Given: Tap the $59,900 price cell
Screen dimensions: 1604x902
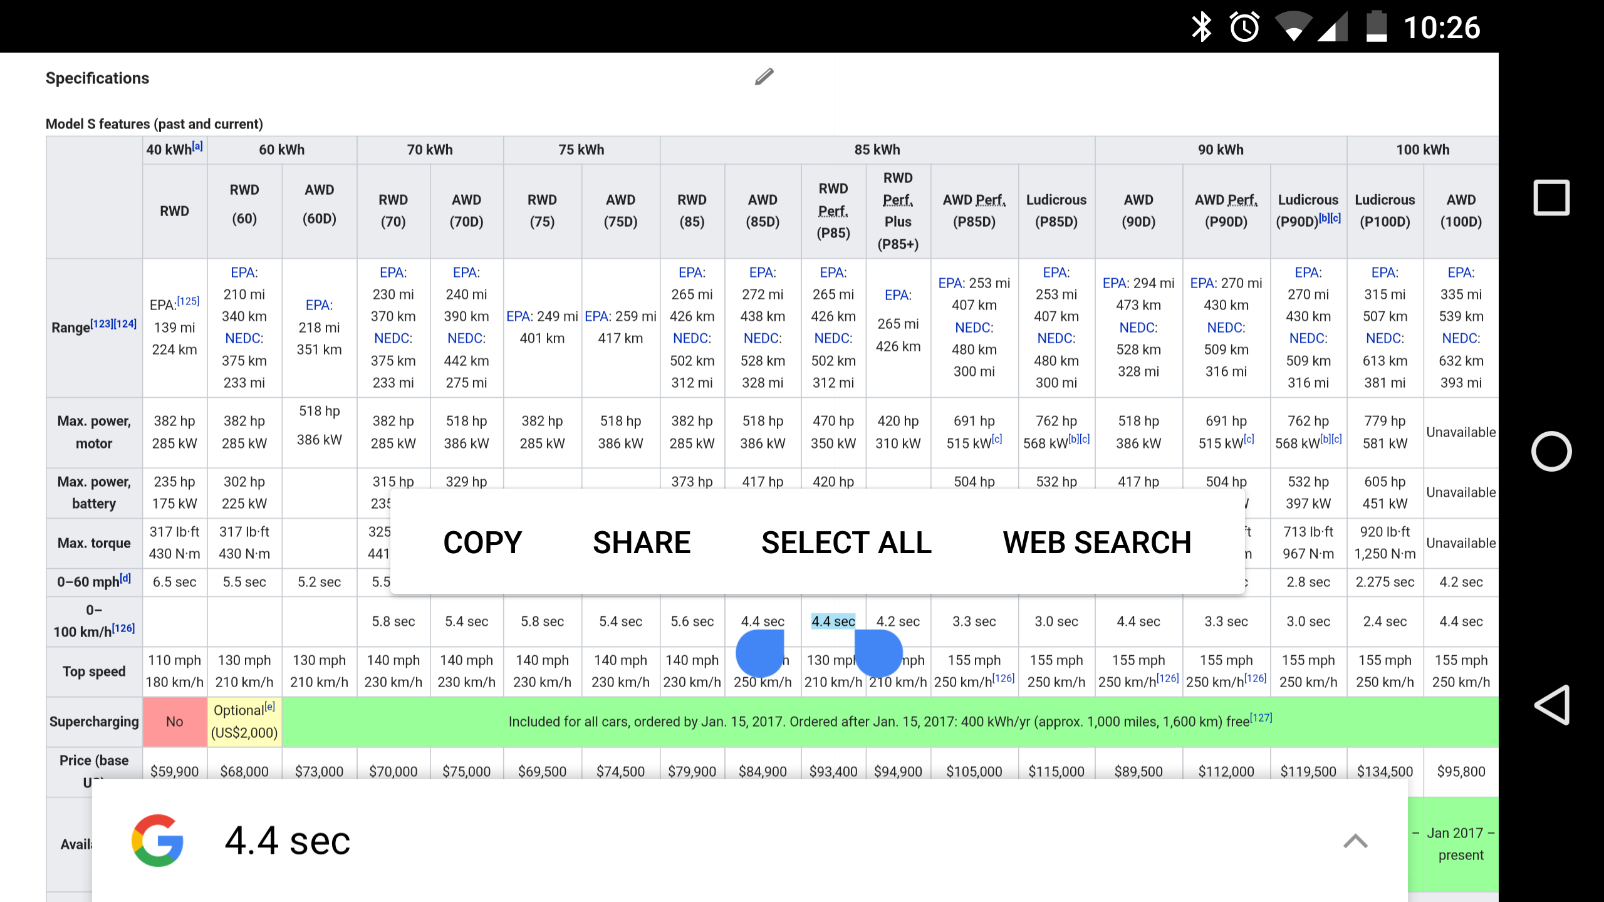Looking at the screenshot, I should point(175,772).
